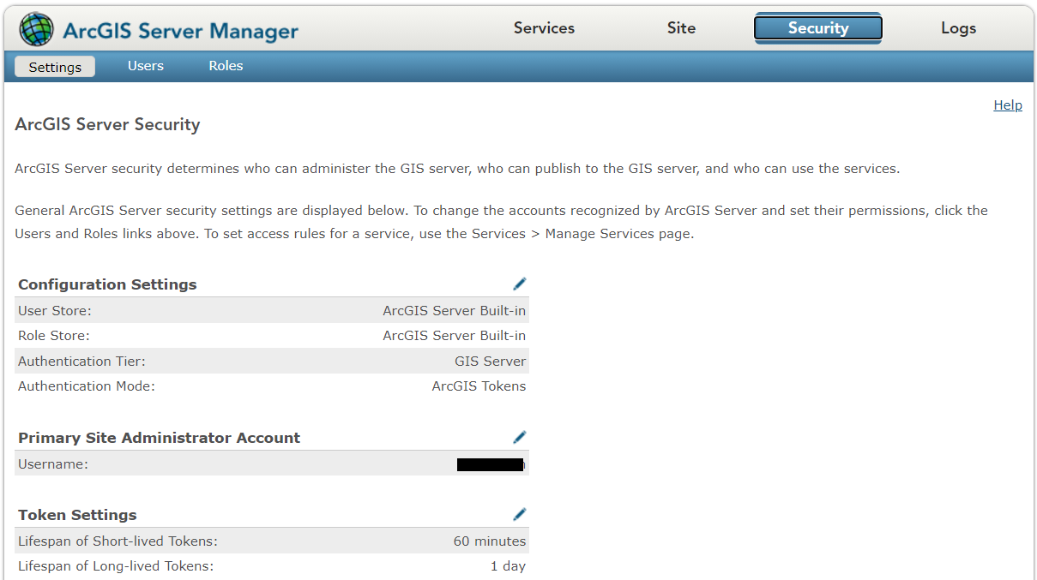Open the Services tab
Screen dimensions: 1037x580
point(544,27)
